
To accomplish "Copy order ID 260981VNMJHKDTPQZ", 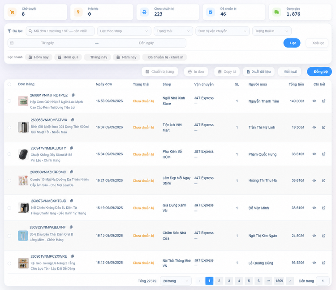I will point(73,95).
